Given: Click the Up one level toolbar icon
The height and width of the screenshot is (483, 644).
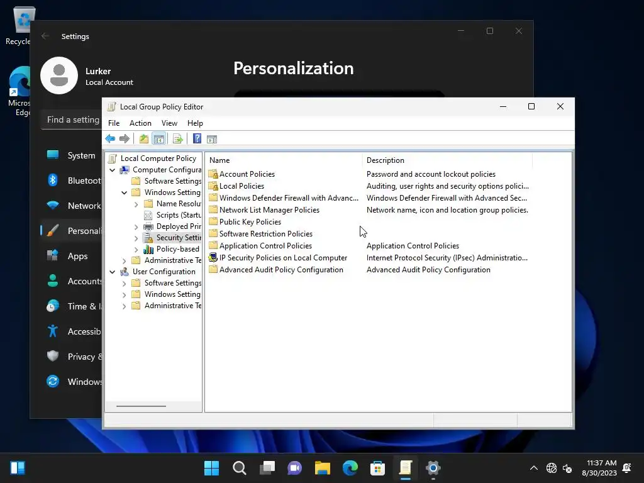Looking at the screenshot, I should (x=143, y=139).
